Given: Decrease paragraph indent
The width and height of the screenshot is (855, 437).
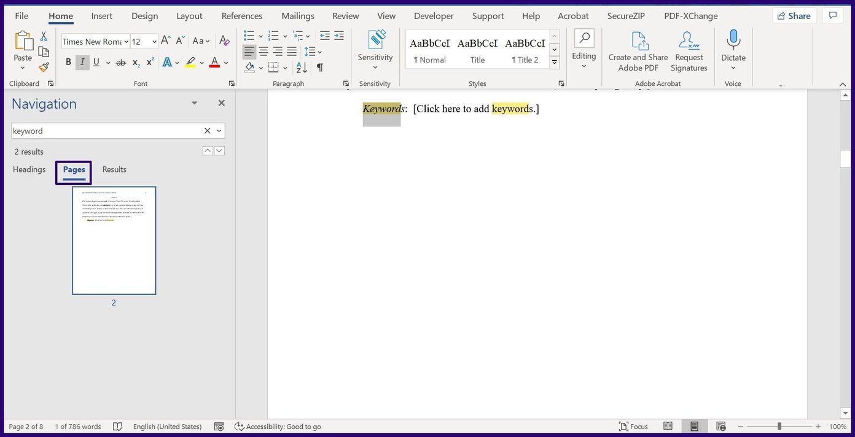Looking at the screenshot, I should click(325, 36).
